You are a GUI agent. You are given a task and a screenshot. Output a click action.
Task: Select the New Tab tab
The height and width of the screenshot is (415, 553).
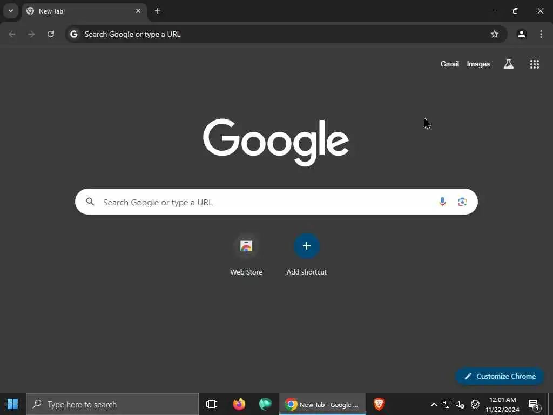pos(84,11)
